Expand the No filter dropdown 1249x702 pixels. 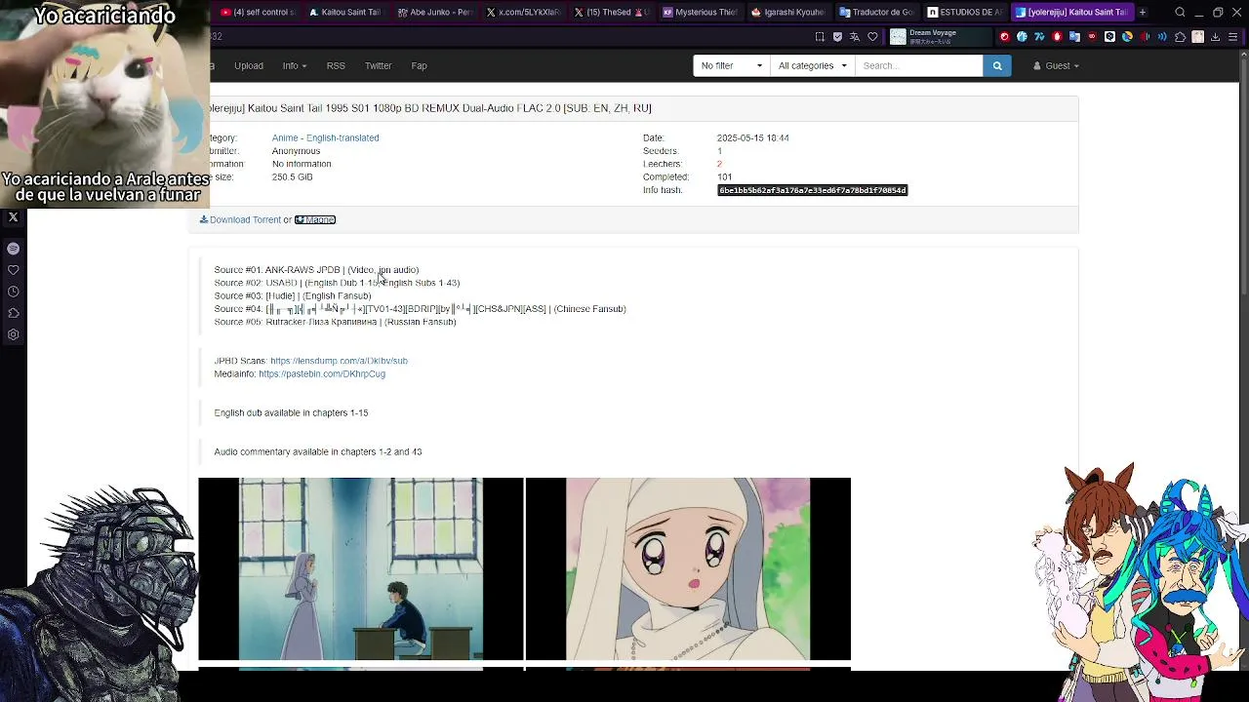732,65
